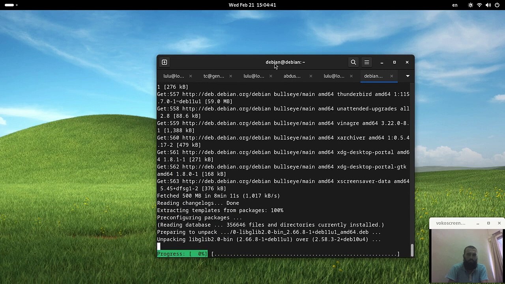Click the vokoscreen webcam preview
Viewport: 505px width, 284px height.
pos(467,256)
